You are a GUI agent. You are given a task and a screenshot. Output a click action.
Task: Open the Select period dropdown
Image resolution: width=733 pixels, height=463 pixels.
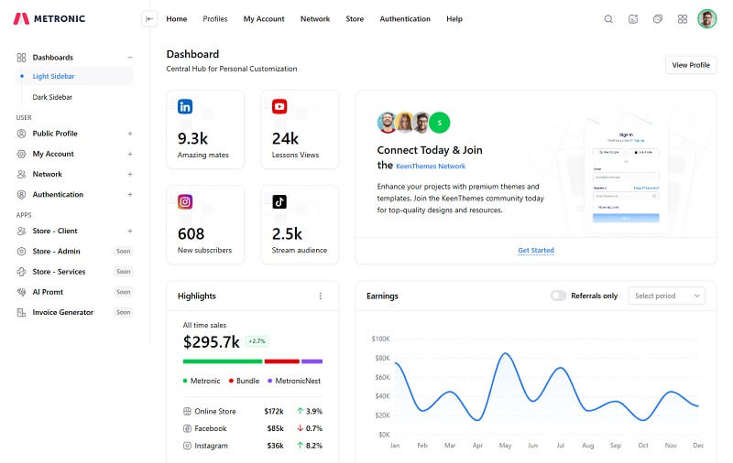[667, 296]
